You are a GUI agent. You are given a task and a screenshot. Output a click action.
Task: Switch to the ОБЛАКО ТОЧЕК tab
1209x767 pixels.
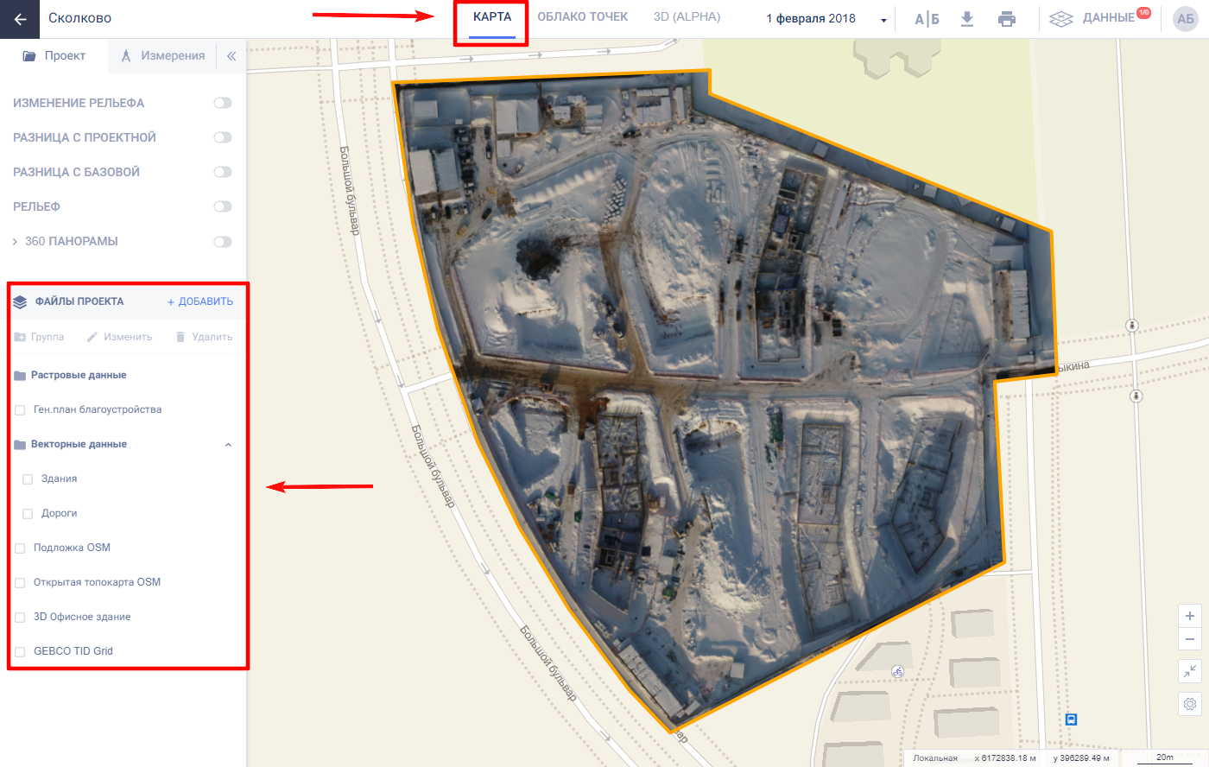pyautogui.click(x=582, y=17)
